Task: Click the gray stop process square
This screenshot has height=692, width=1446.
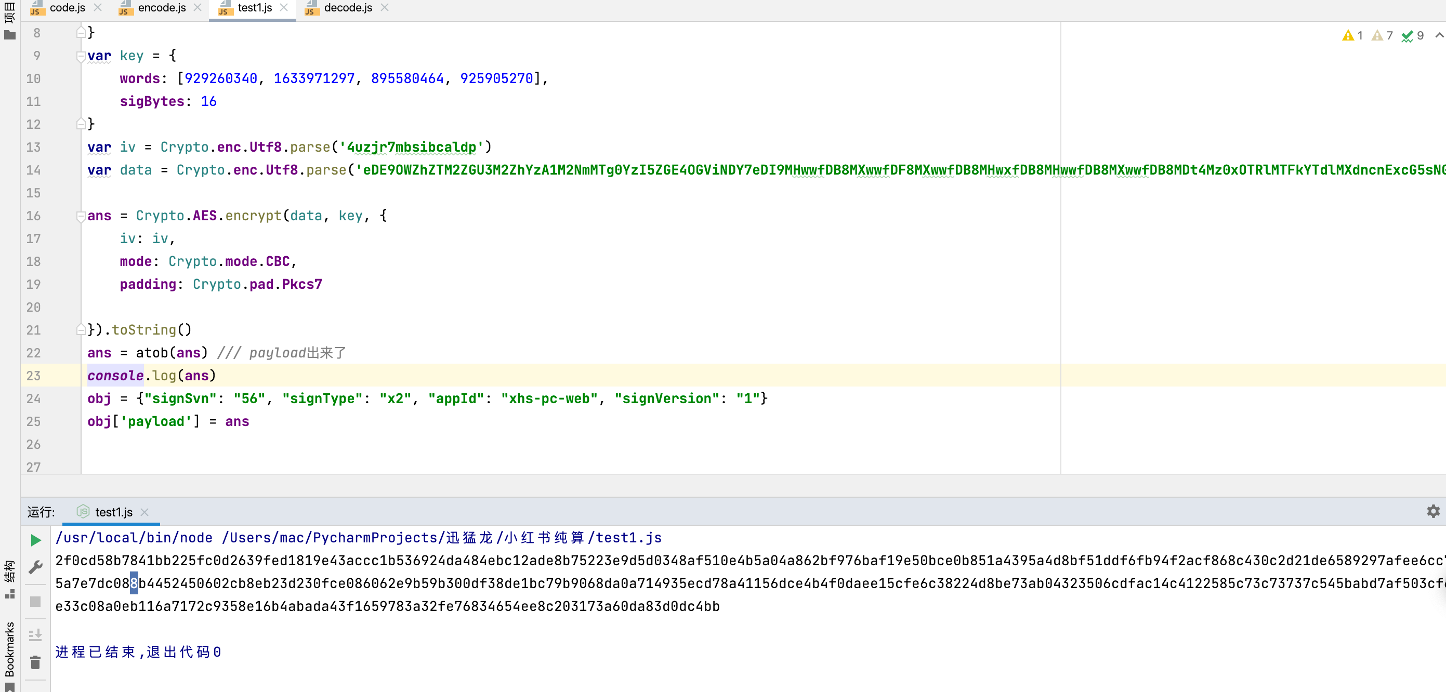Action: (x=35, y=602)
